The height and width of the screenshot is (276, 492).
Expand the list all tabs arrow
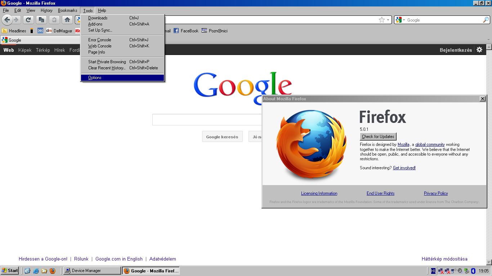click(488, 40)
